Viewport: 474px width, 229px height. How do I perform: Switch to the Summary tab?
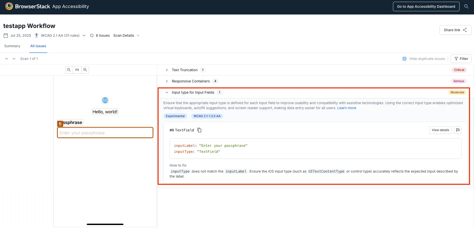[x=12, y=46]
